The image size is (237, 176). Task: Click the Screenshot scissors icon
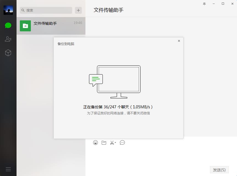pos(112,142)
